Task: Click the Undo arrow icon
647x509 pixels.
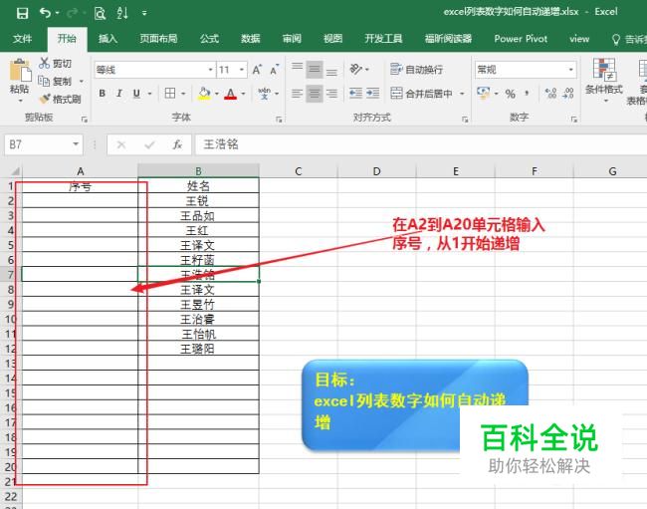Action: point(45,13)
